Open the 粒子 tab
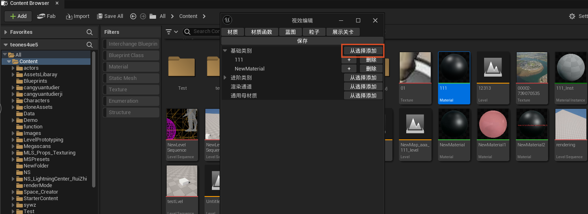Viewport: 588px width, 214px height. click(x=314, y=32)
